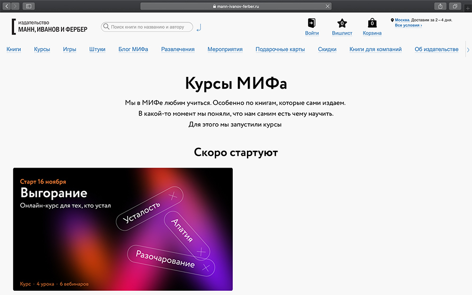Open the Штуки menu item
The width and height of the screenshot is (472, 295).
(97, 49)
